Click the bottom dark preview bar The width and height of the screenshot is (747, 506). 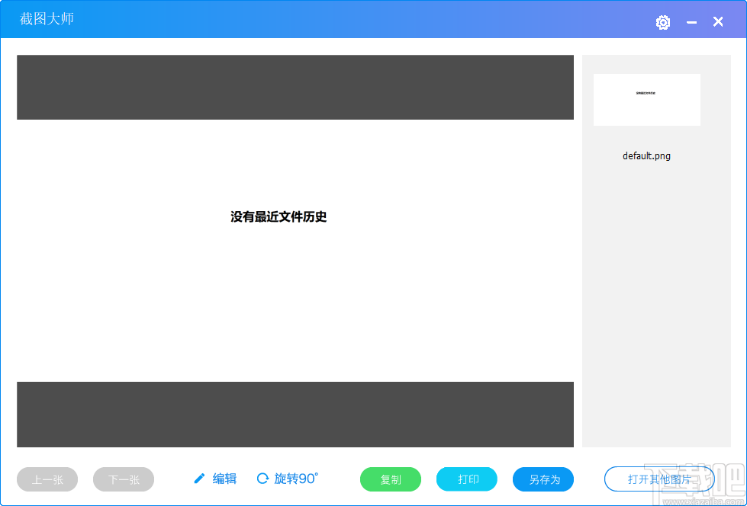click(295, 415)
